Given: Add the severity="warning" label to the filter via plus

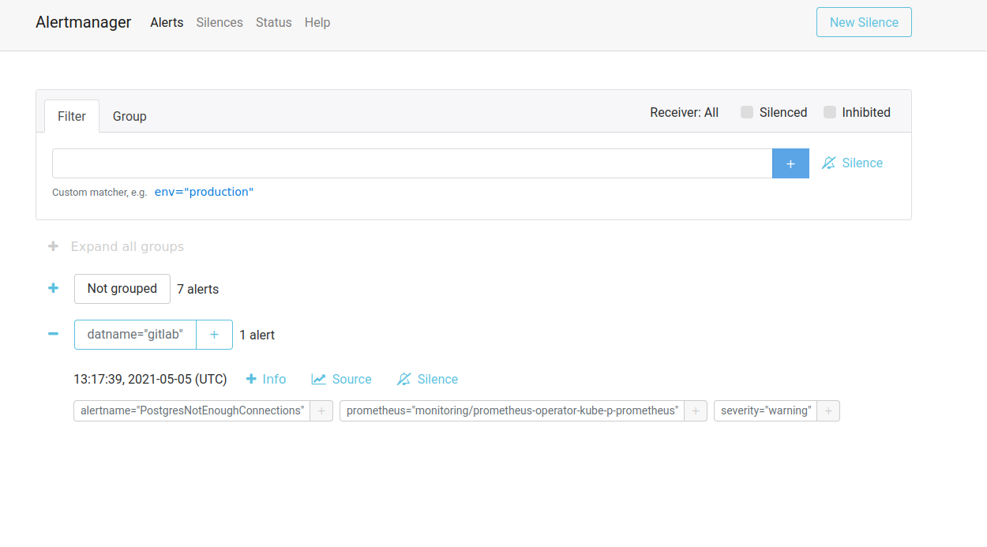Looking at the screenshot, I should pos(828,410).
